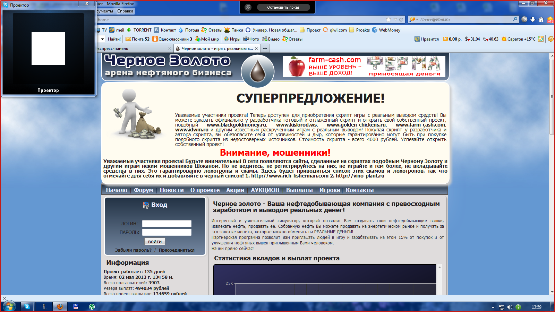Open Одноклассники 3 toolbar item
This screenshot has height=312, width=555.
[x=172, y=39]
